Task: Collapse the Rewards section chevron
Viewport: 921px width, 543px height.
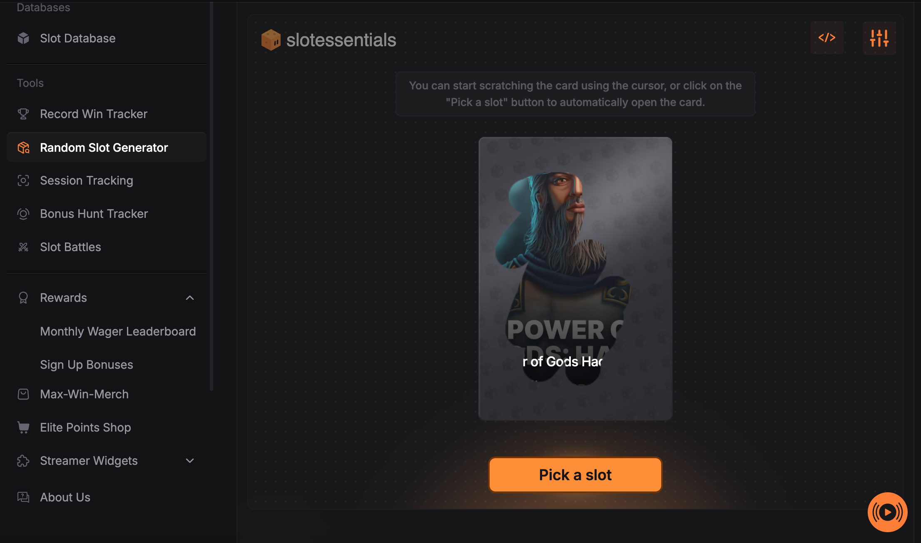Action: point(190,298)
